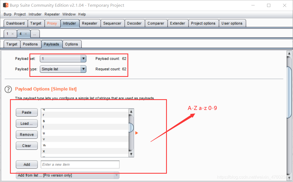
Task: Open the Repeater menu in menu bar
Action: (x=52, y=14)
